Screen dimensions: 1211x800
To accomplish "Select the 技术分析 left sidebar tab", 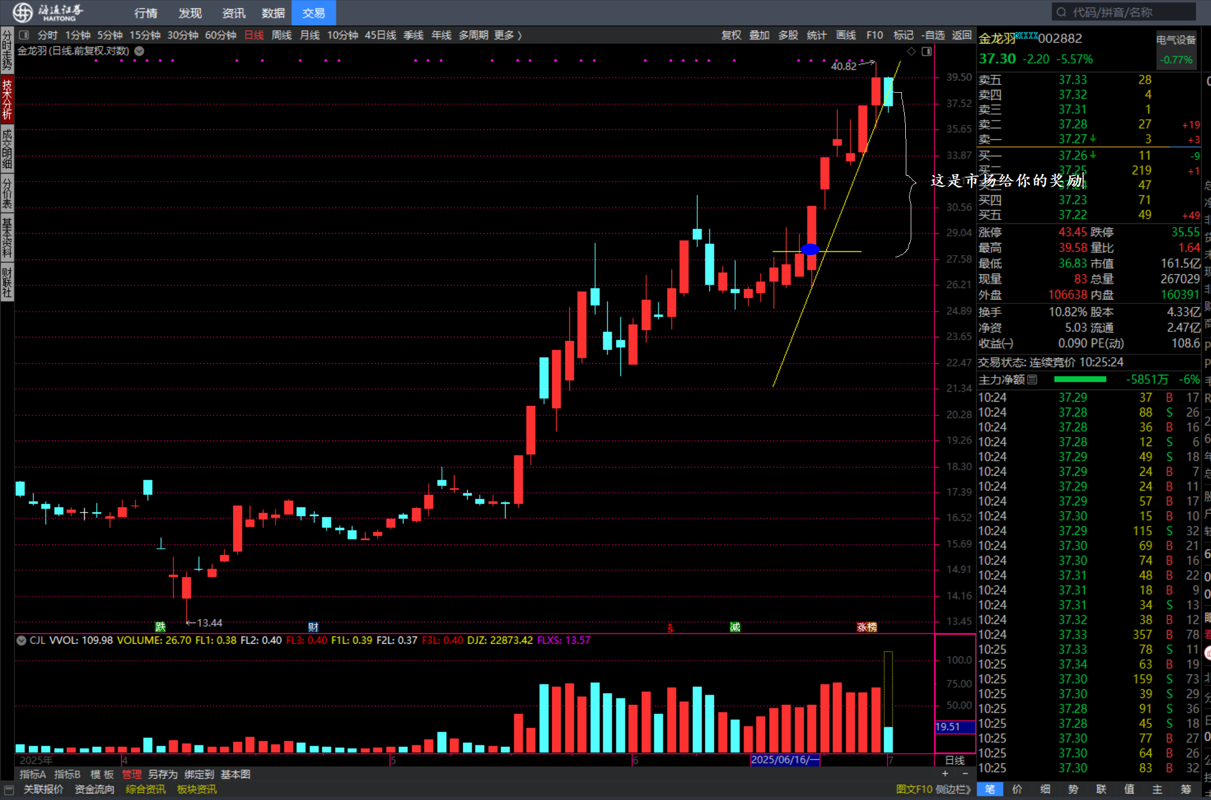I will coord(7,100).
